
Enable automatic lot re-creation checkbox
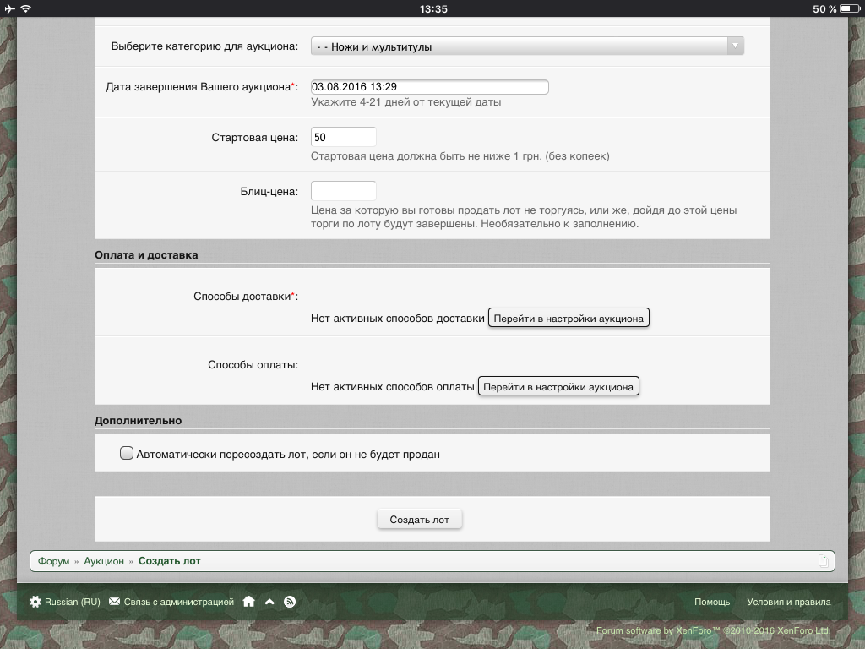127,454
